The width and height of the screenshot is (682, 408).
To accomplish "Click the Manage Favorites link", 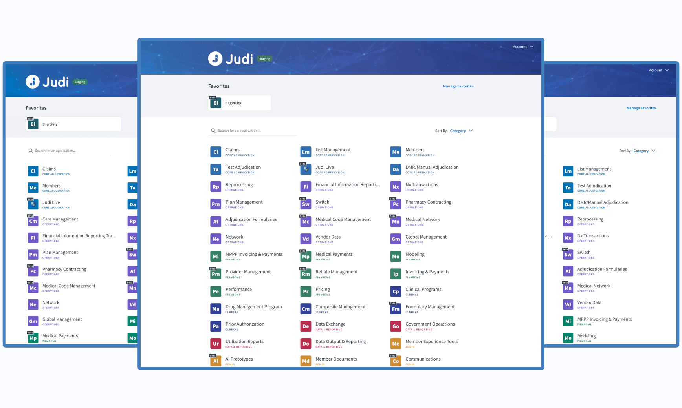I will pos(458,86).
